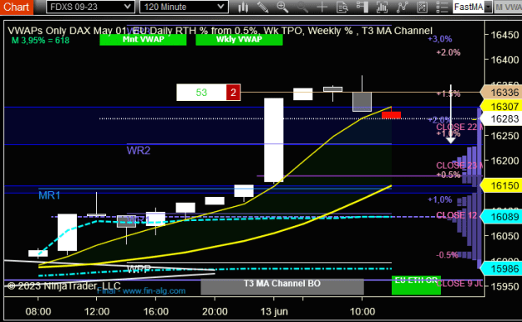Click the gray T3 MA Channel BO button
Viewport: 522px width, 322px height.
tap(282, 286)
